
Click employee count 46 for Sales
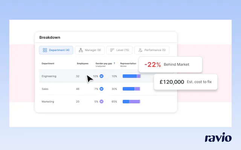click(x=78, y=89)
